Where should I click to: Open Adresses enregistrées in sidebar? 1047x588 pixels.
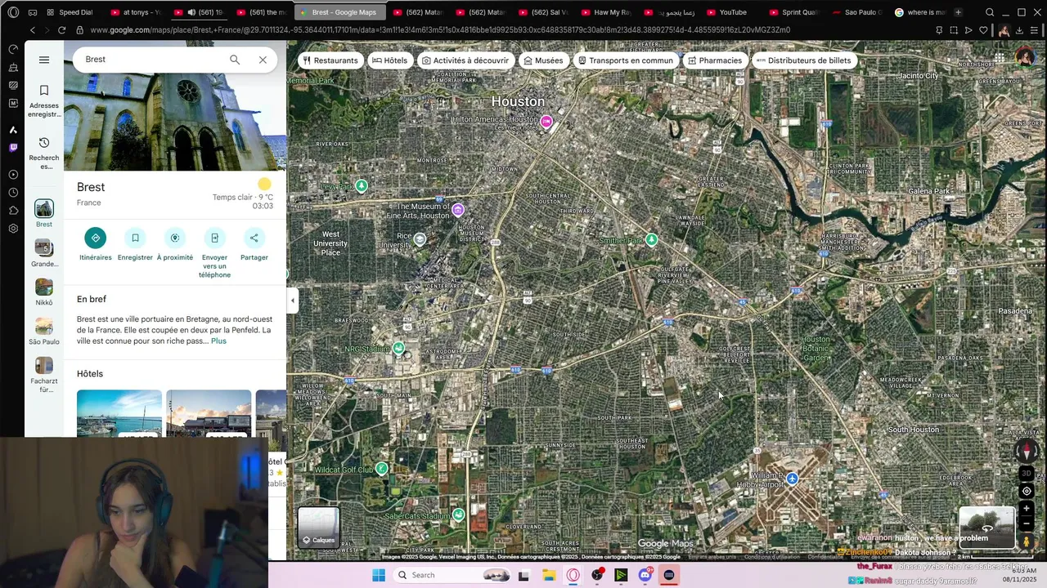pyautogui.click(x=44, y=101)
